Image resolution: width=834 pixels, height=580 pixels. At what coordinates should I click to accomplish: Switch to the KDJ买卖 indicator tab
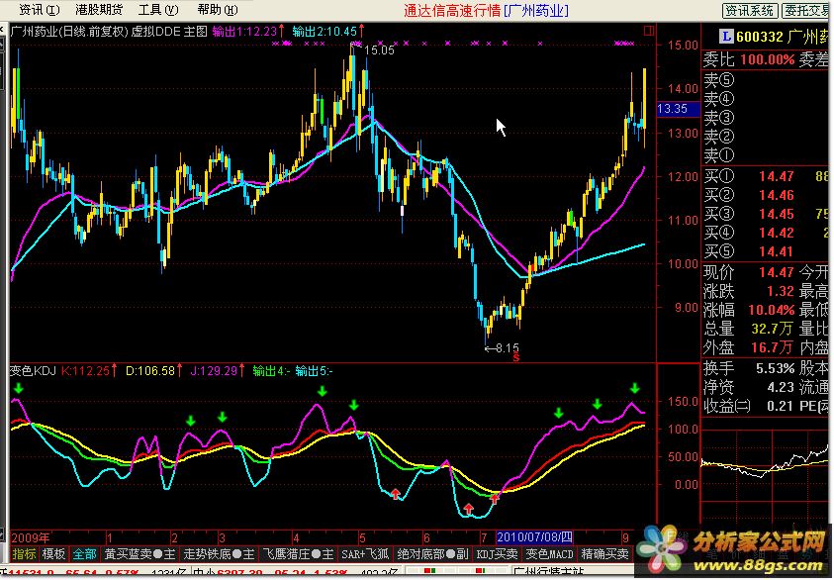pos(497,554)
